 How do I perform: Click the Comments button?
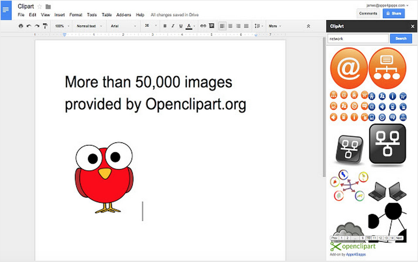[x=368, y=13]
